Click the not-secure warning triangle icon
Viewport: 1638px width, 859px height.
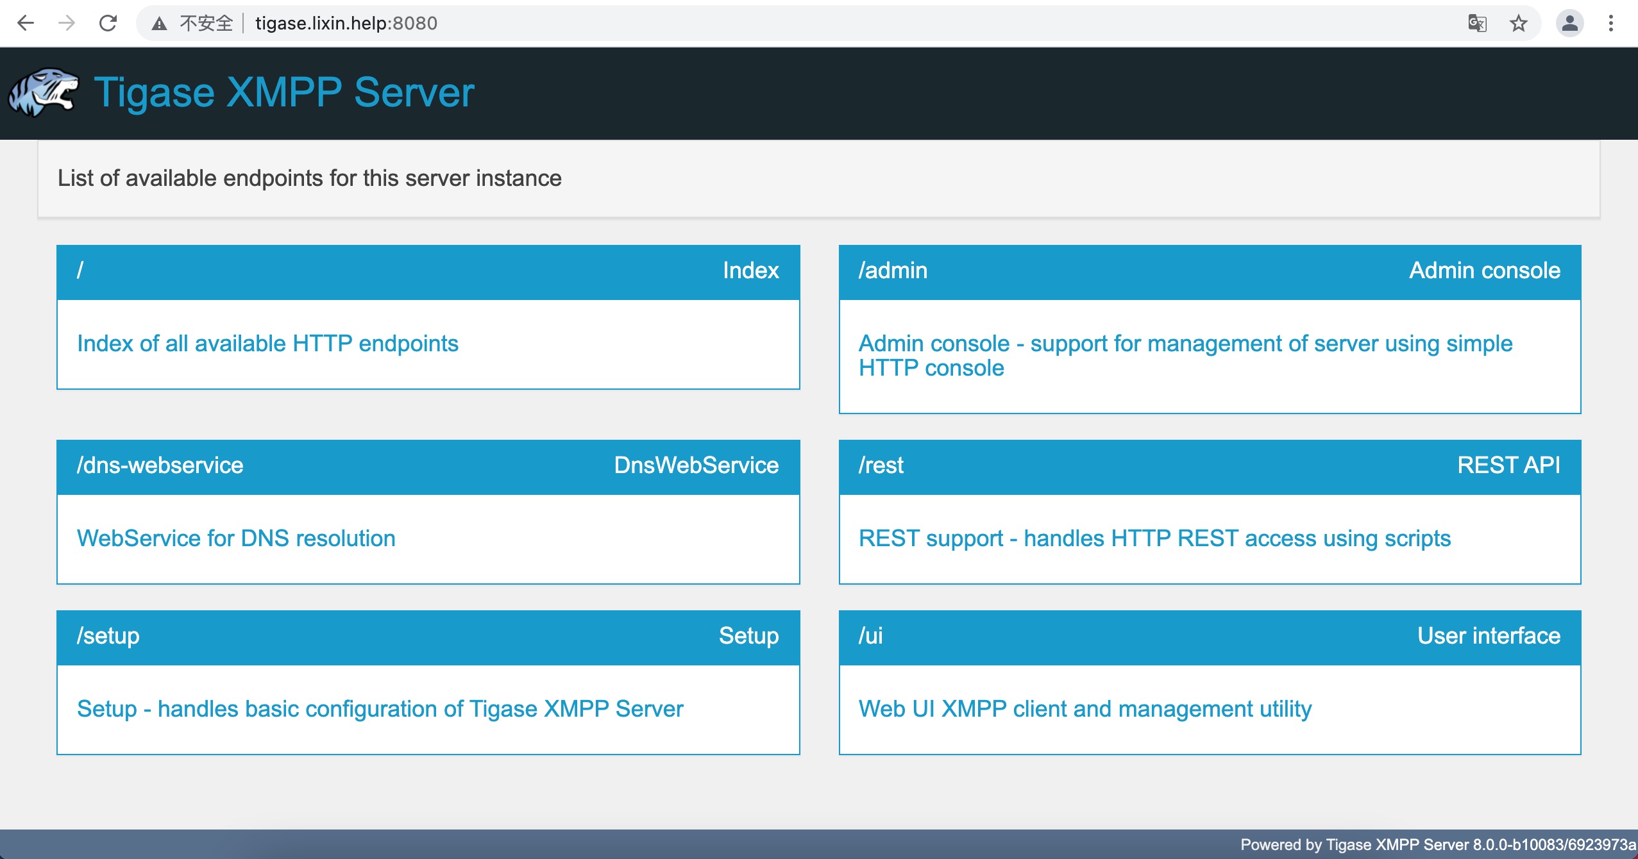(159, 24)
